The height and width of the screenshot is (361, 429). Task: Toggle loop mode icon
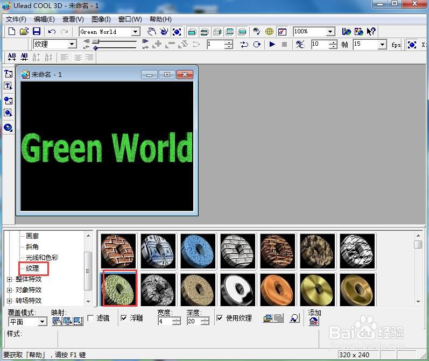(257, 44)
